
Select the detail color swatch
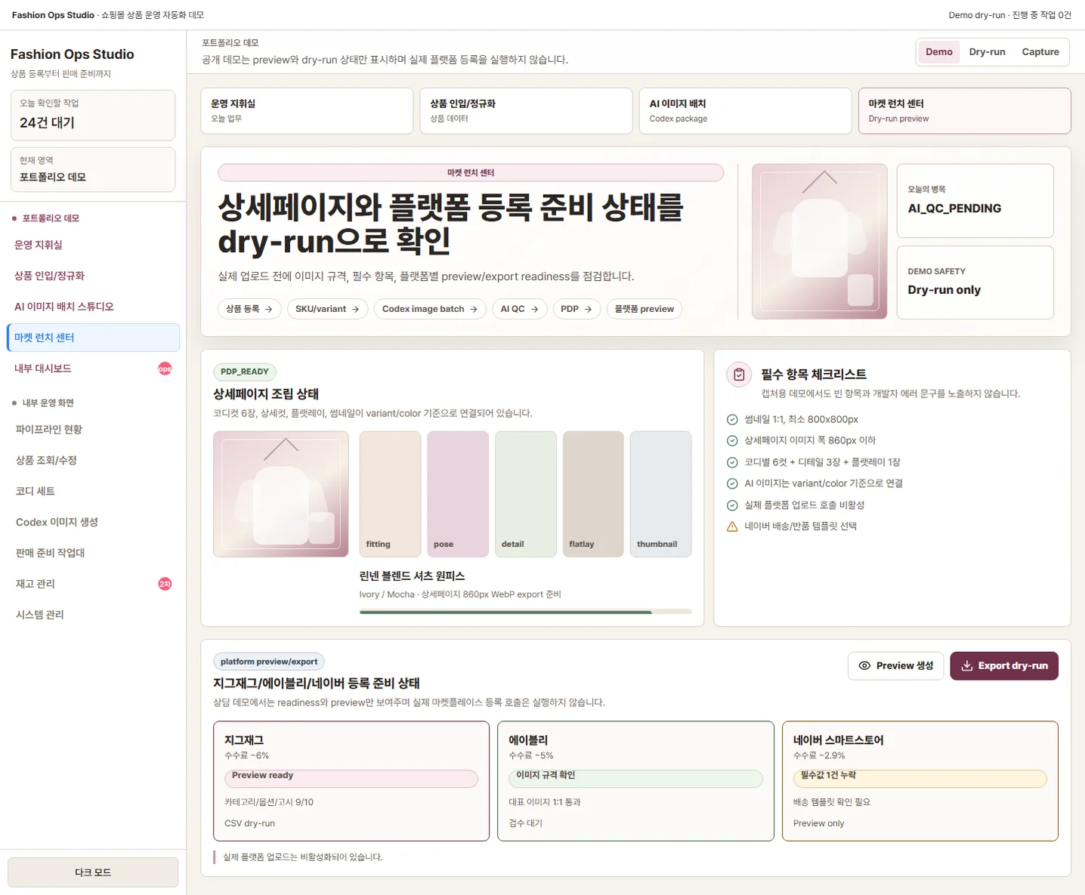point(525,494)
